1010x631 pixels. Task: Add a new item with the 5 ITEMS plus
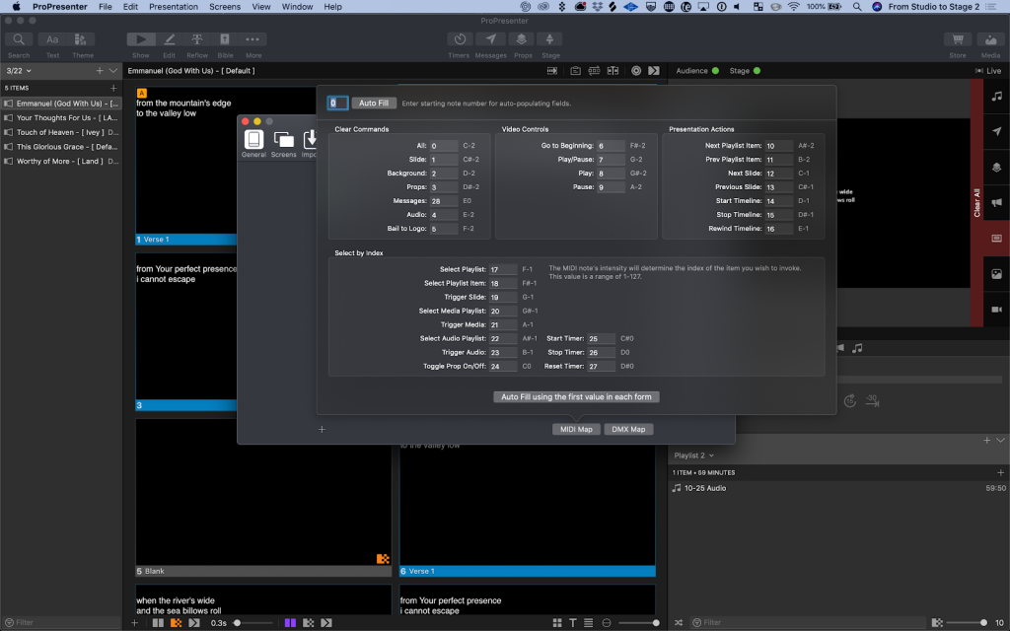(113, 88)
